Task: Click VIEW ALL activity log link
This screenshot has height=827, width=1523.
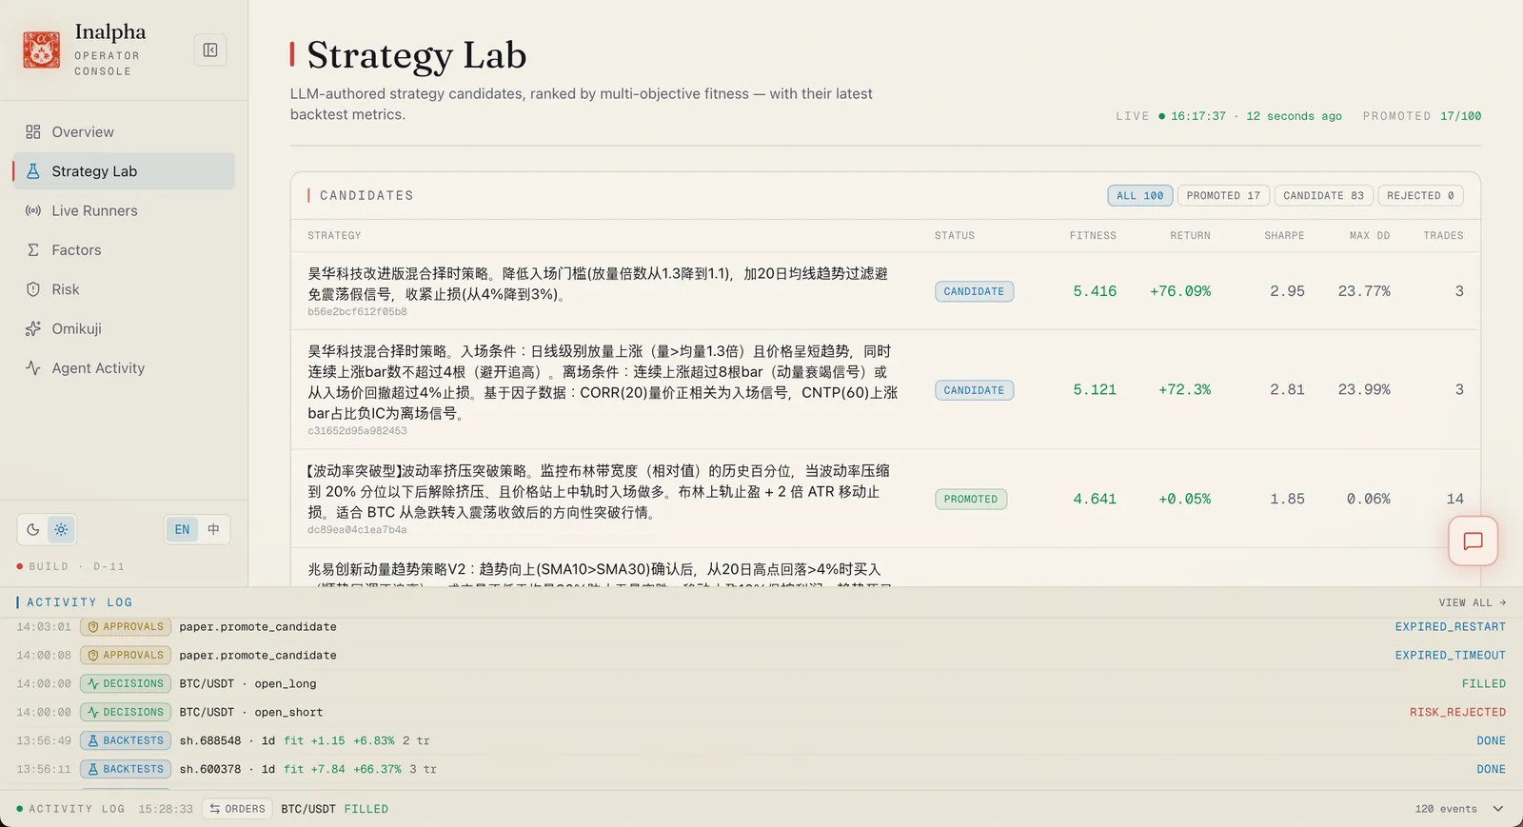Action: coord(1473,602)
